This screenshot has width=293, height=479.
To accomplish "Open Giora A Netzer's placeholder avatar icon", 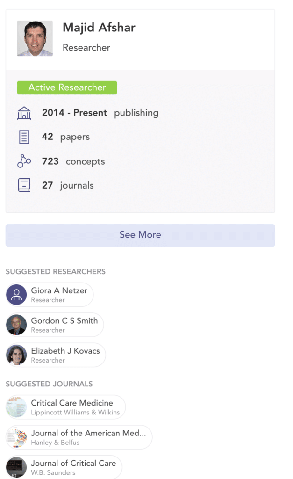I will click(x=16, y=295).
